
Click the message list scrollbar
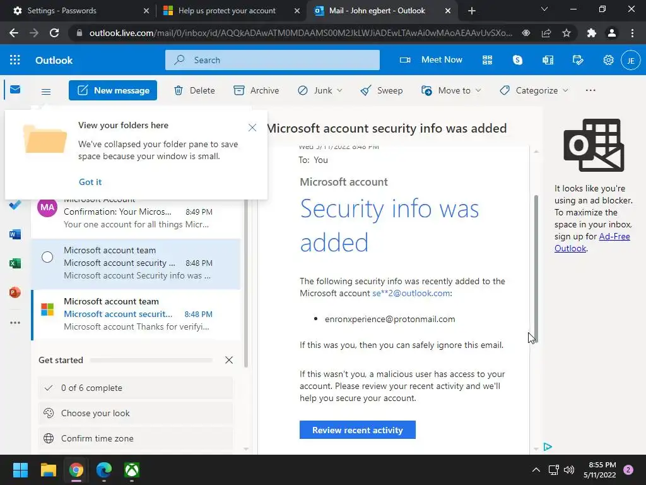(246, 283)
